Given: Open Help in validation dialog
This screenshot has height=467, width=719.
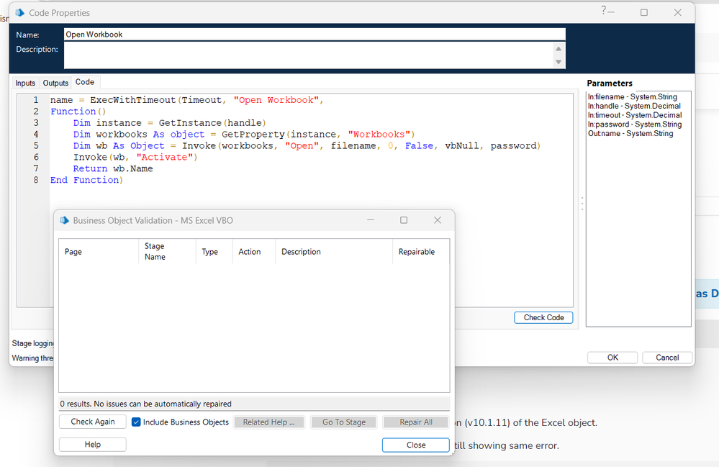Looking at the screenshot, I should (93, 445).
